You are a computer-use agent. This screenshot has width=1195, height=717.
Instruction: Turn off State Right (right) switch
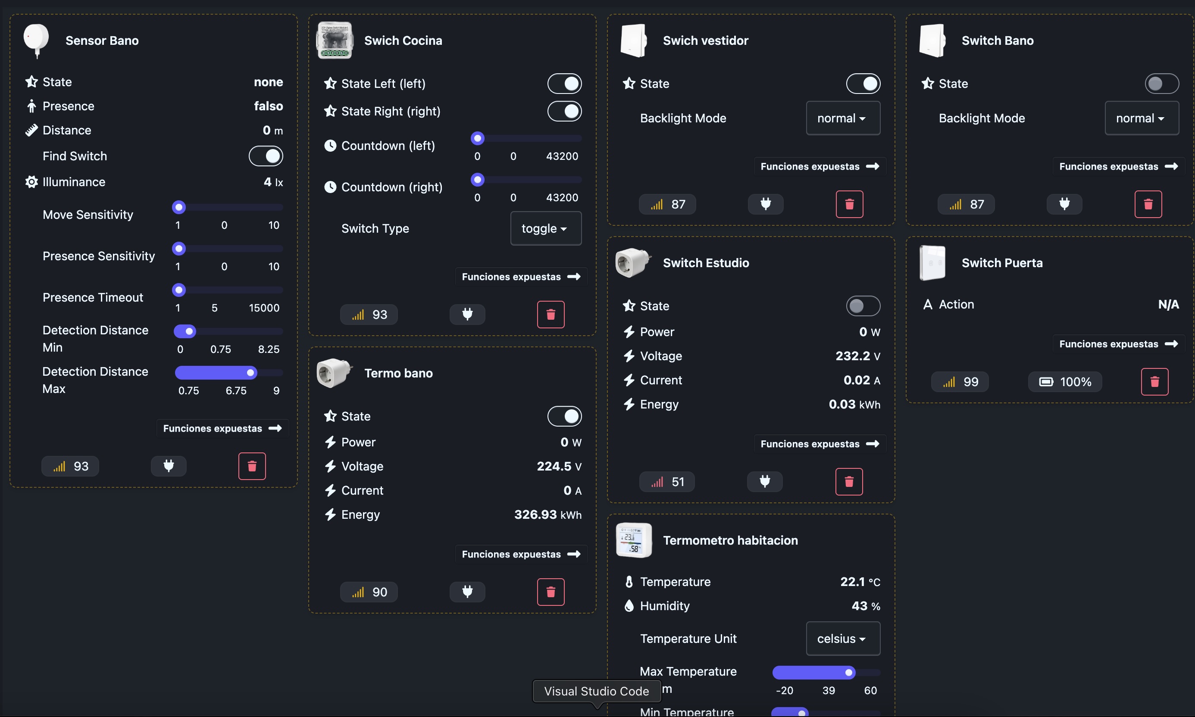tap(564, 111)
